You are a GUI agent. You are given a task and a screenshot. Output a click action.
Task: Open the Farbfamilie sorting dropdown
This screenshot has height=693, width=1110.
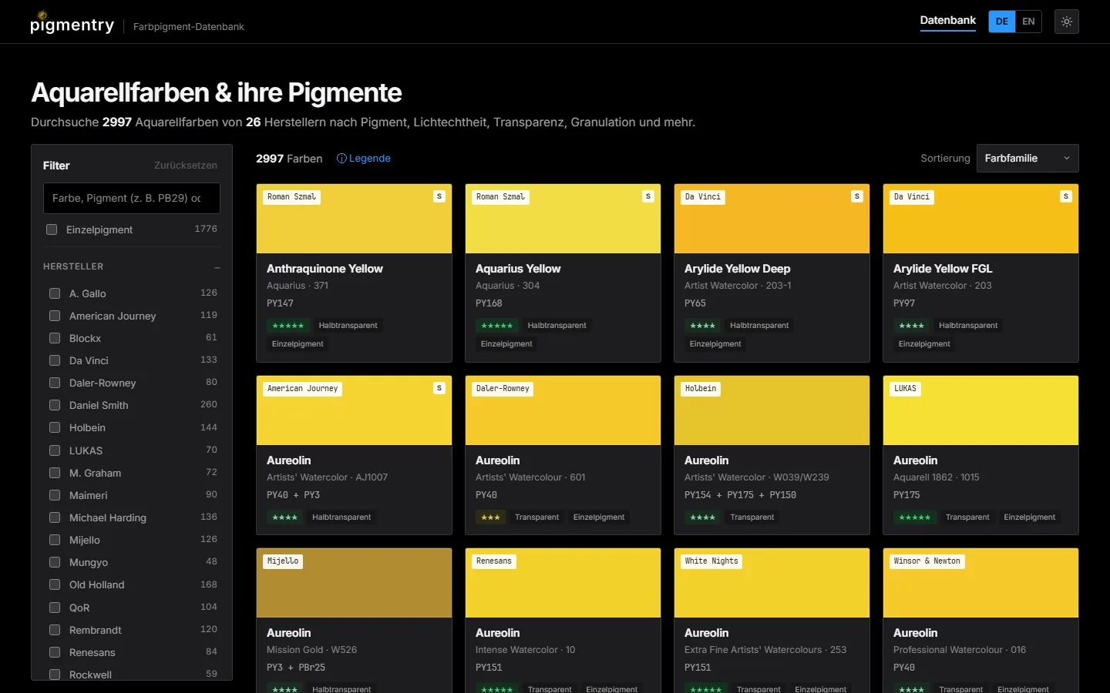click(x=1028, y=159)
